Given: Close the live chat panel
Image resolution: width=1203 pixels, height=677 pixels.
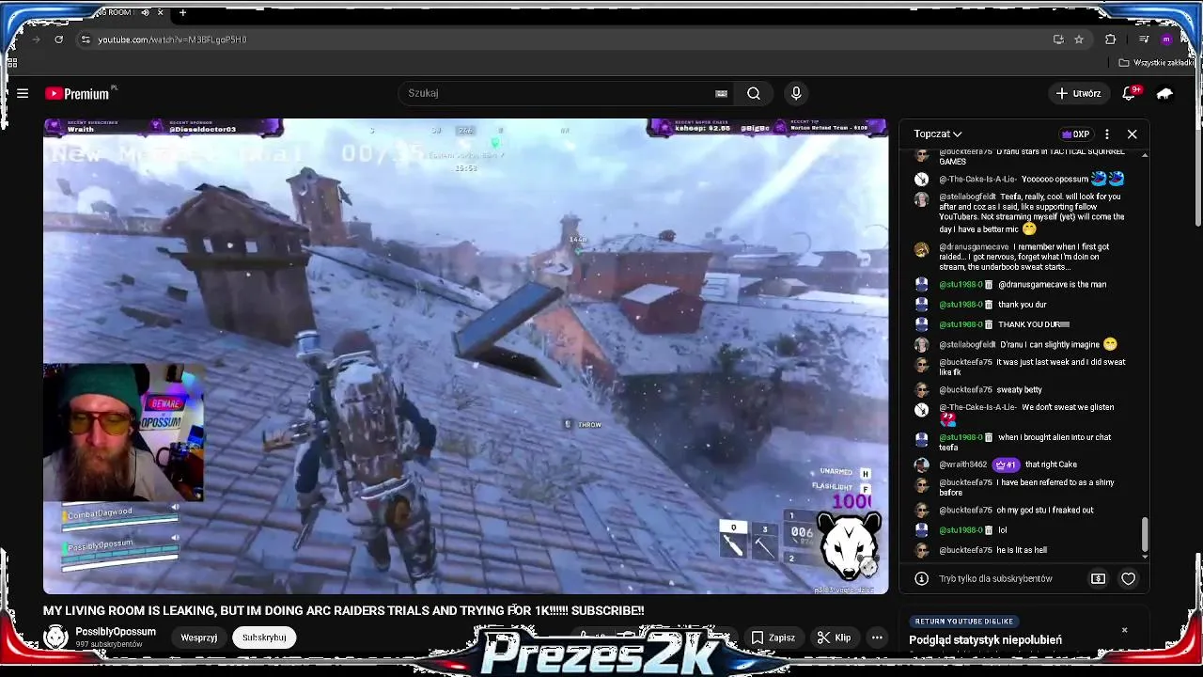Looking at the screenshot, I should (1132, 134).
